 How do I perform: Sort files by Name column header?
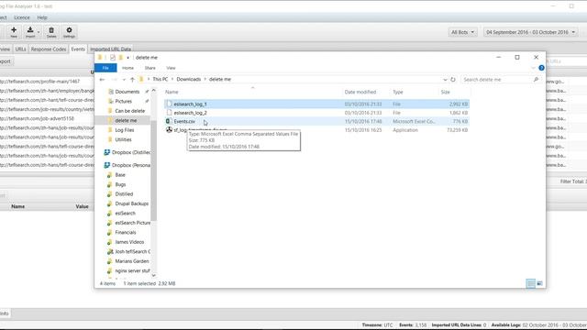[172, 92]
